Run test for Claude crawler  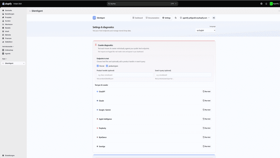tap(207, 101)
